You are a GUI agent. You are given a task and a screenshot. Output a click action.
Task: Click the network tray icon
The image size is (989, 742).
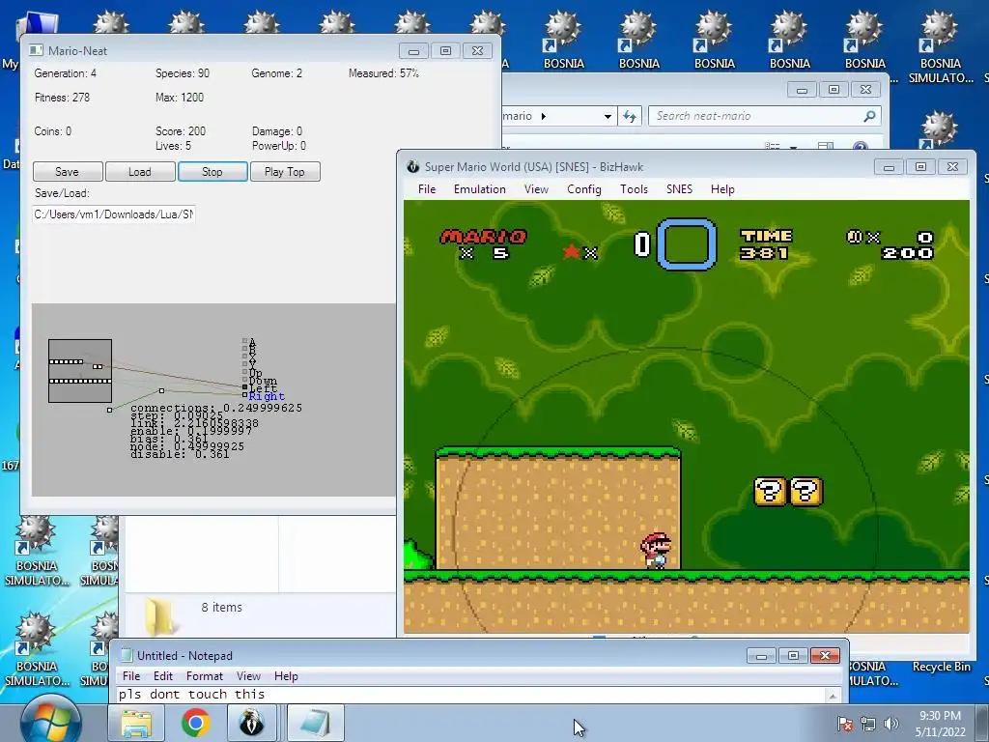point(868,724)
